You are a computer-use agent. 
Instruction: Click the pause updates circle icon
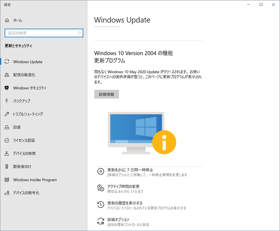pyautogui.click(x=100, y=171)
